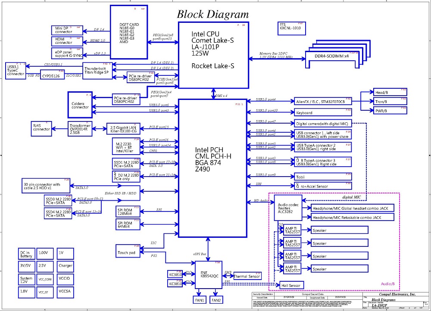Viewport: 431px width, 311px height.
Task: Select the SSD2 M.2 2280 PCIe only box
Action: pos(126,176)
